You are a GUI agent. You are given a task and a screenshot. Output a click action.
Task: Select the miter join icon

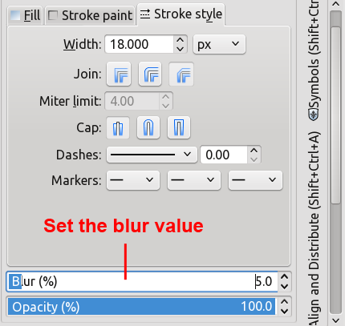pos(119,74)
